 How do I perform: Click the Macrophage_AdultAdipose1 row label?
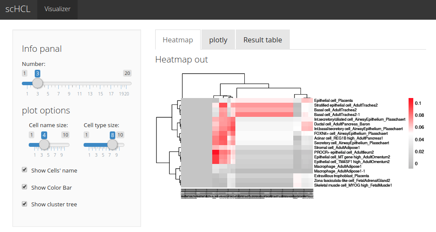click(338, 166)
